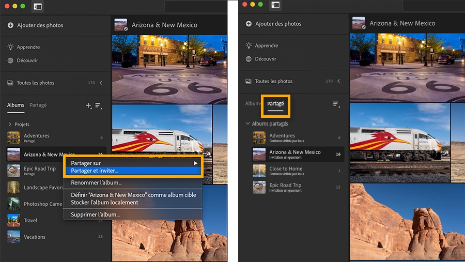Choose Supprimer l'album... from the context menu
Image resolution: width=465 pixels, height=262 pixels.
tap(133, 214)
